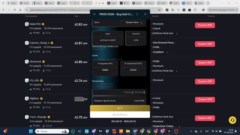This screenshot has height=135, width=240.
Task: Click Продати USDT for Baks2103
Action: point(205,25)
